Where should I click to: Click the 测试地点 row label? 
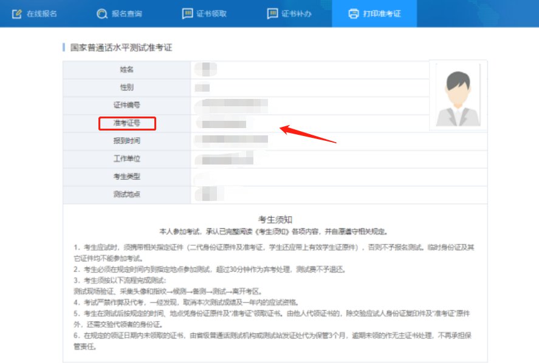click(127, 194)
